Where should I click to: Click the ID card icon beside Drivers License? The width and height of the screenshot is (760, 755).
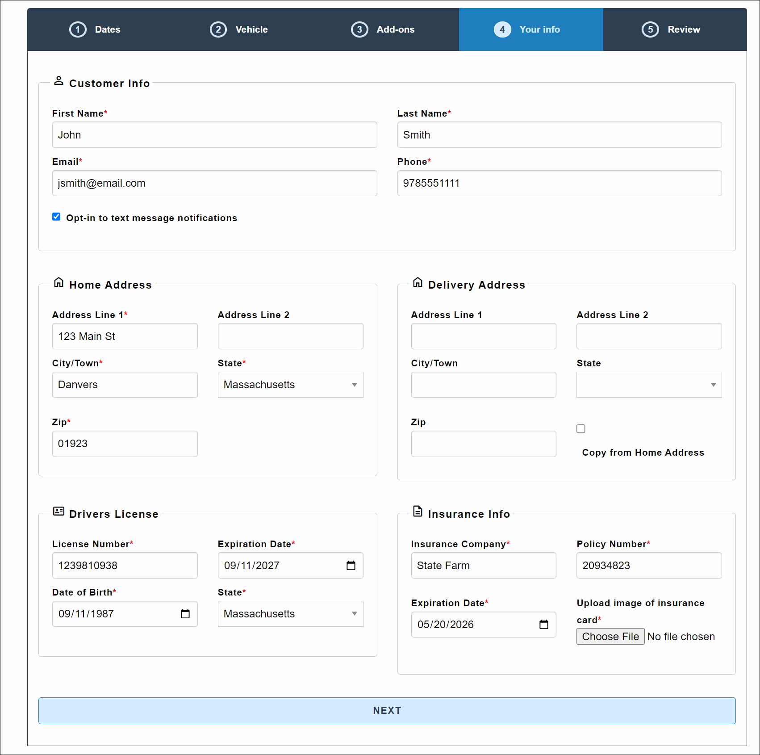pos(58,511)
